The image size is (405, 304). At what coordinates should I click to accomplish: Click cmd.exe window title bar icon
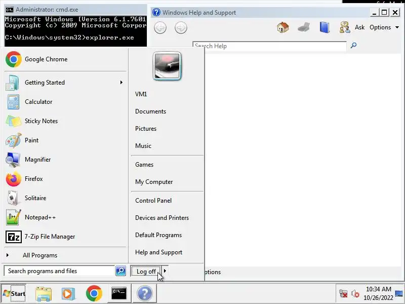pos(10,10)
